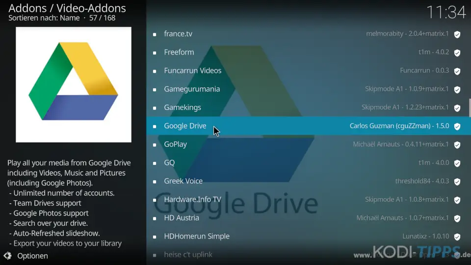Click the bullet marker beside HDHomerun Simple

click(155, 237)
